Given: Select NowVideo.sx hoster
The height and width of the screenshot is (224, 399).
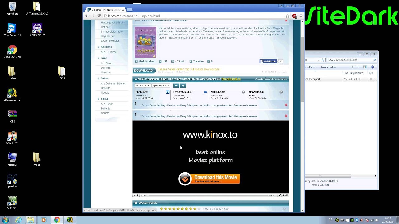Looking at the screenshot, I should click(266, 95).
